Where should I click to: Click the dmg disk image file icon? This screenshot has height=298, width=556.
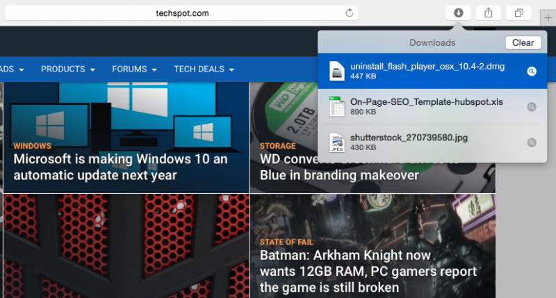(337, 71)
